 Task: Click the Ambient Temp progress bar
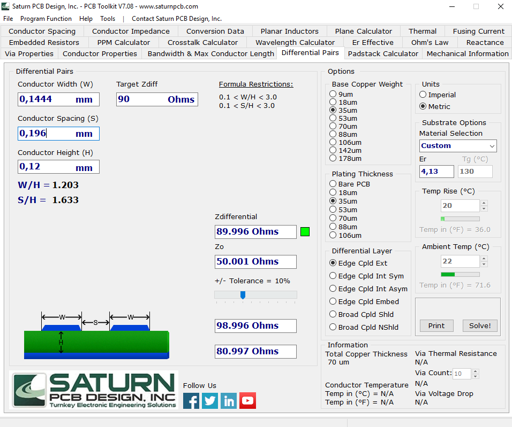tap(461, 275)
